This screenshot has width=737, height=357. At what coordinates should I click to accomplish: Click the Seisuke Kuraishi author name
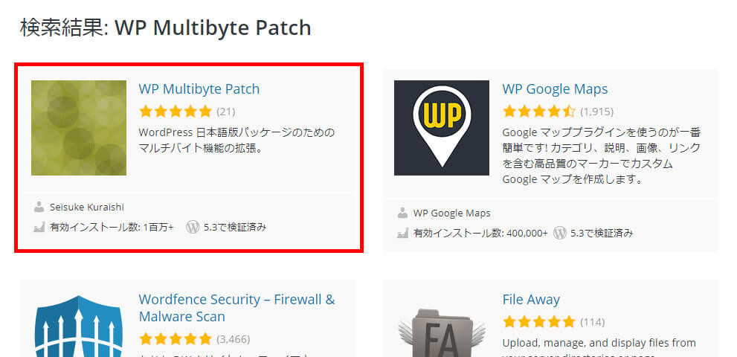(x=87, y=207)
